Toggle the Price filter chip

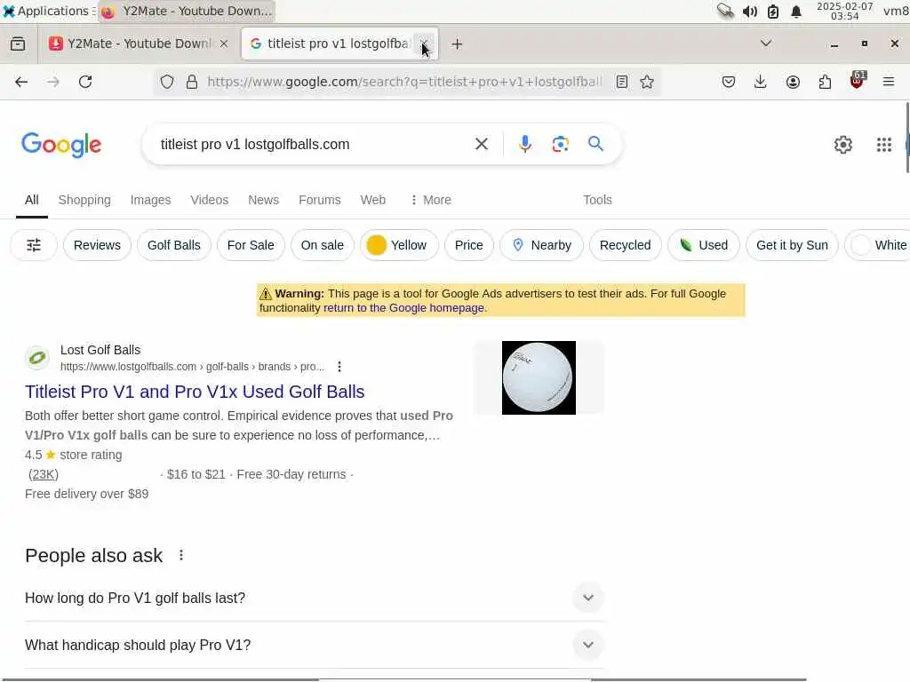(469, 245)
